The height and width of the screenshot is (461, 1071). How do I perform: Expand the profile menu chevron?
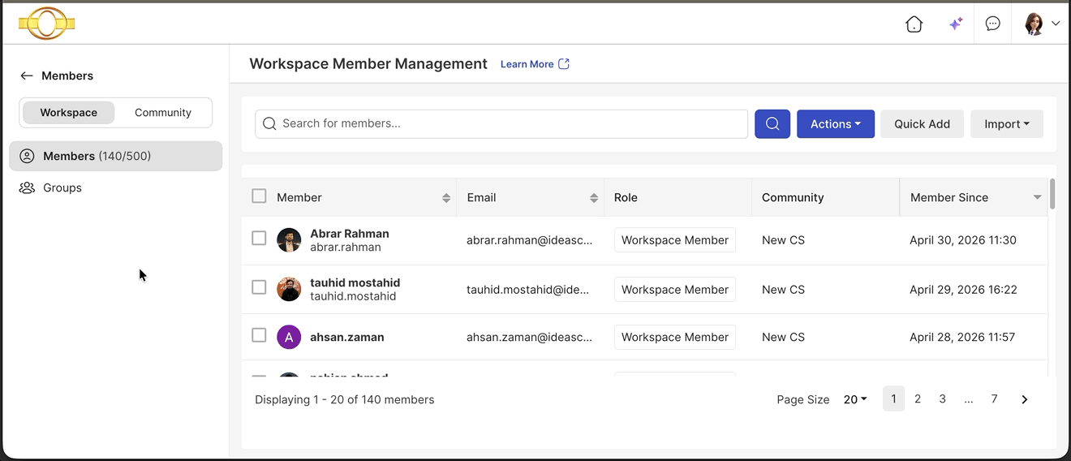(x=1056, y=24)
